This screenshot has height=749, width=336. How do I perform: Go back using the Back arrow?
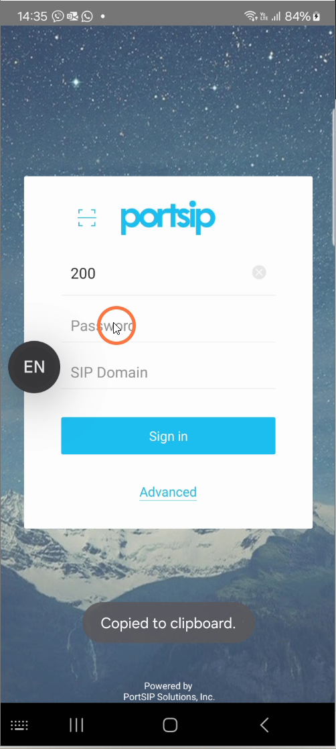[x=264, y=725]
